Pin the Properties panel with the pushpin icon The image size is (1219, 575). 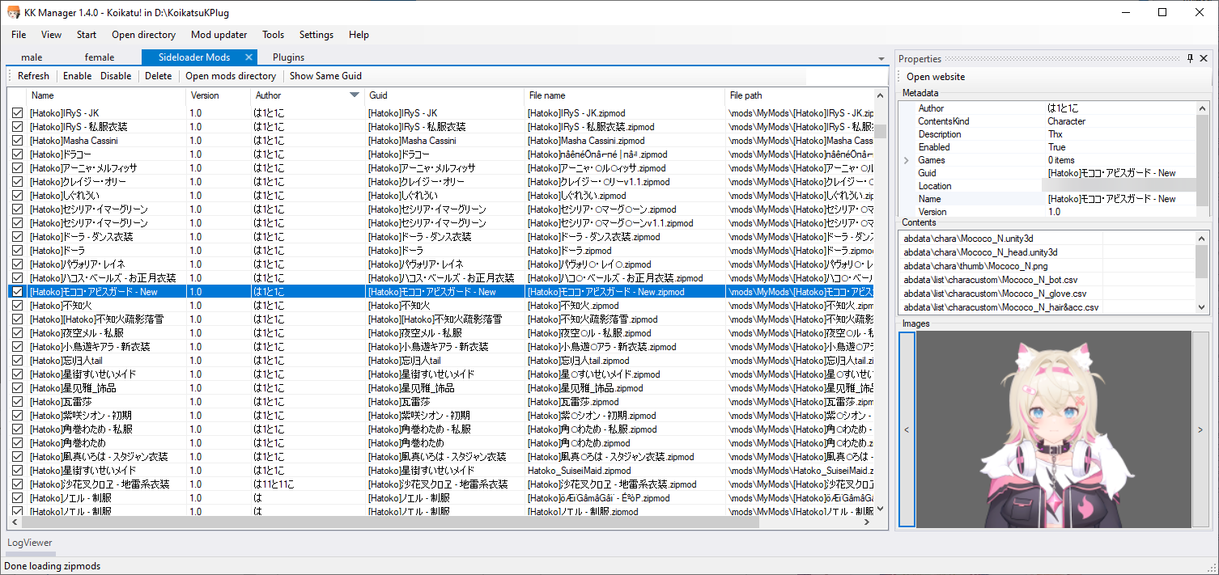[x=1190, y=59]
